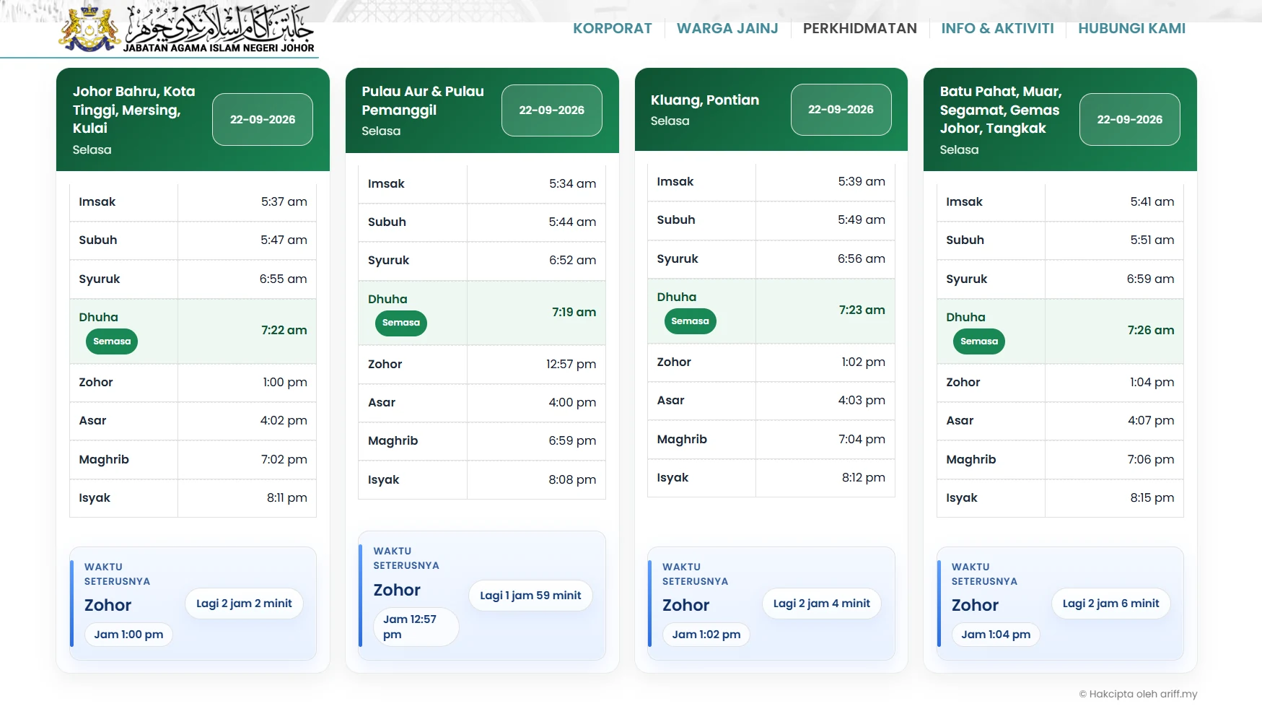The image size is (1262, 714).
Task: Open the KORPORAT menu
Action: click(x=613, y=28)
